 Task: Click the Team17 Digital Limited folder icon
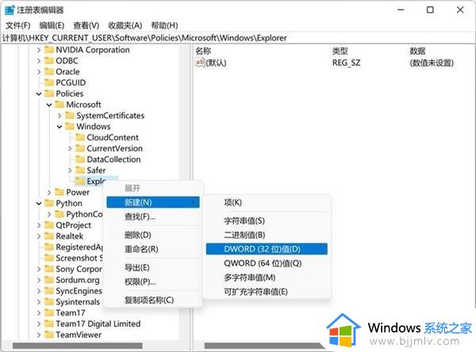pyautogui.click(x=49, y=323)
